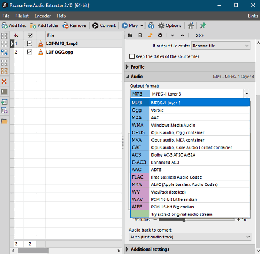The image size is (260, 254).
Task: Choose WMA Windows Media Audio format
Action: coord(190,125)
